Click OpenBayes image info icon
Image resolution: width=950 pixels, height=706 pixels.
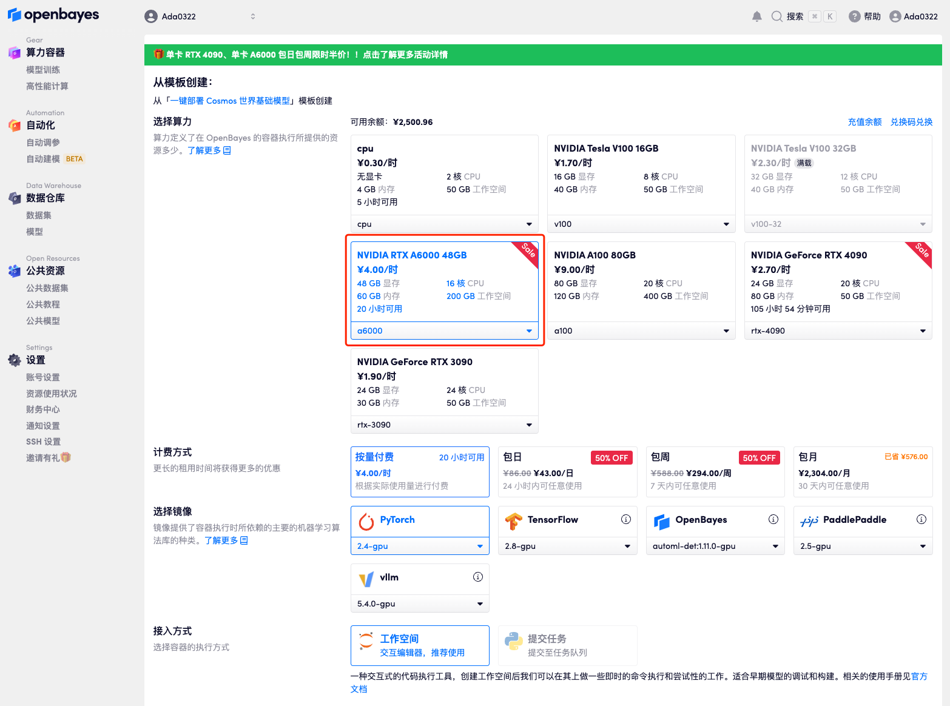[773, 519]
